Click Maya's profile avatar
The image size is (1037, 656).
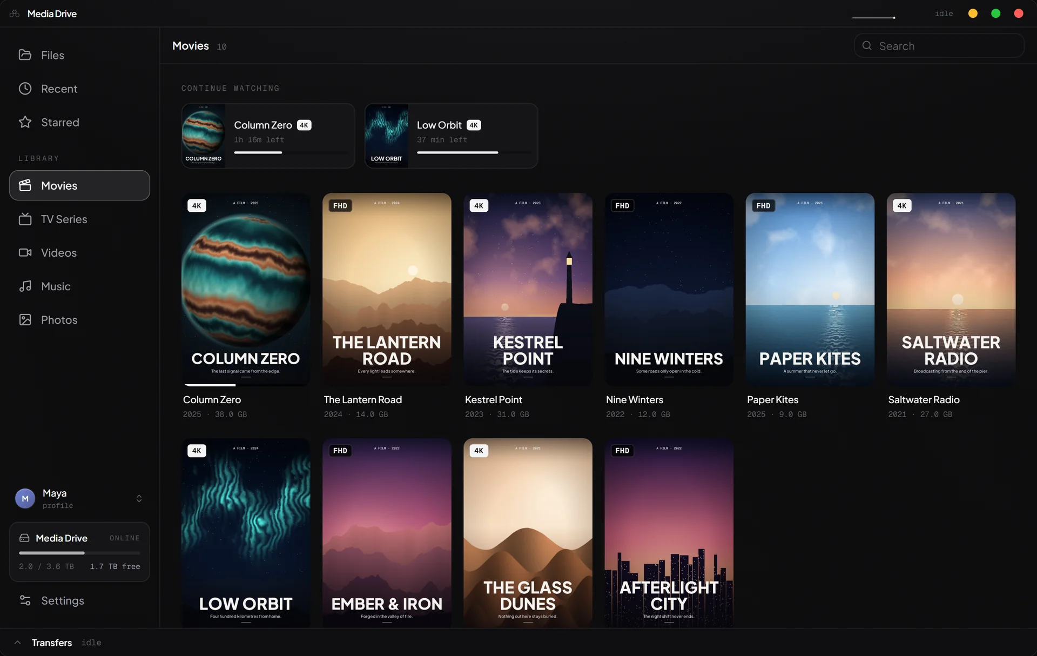point(25,498)
